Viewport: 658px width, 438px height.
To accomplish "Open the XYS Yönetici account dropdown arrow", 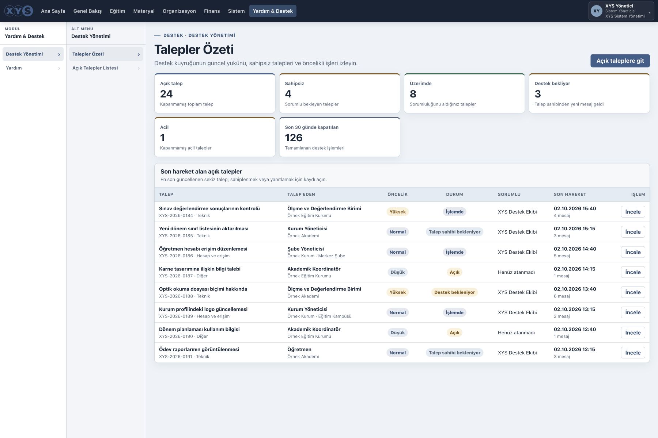I will point(649,12).
